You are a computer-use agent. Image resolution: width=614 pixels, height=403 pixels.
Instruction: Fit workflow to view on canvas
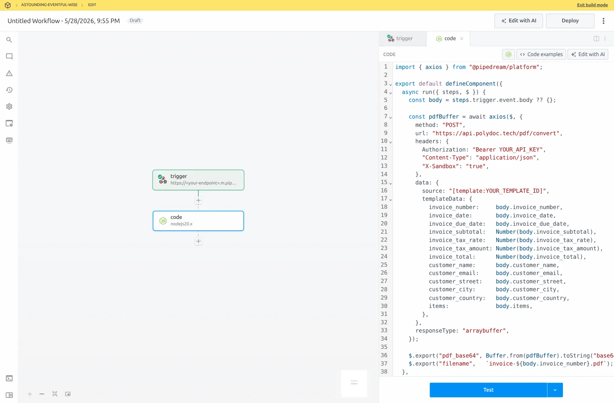click(x=55, y=394)
